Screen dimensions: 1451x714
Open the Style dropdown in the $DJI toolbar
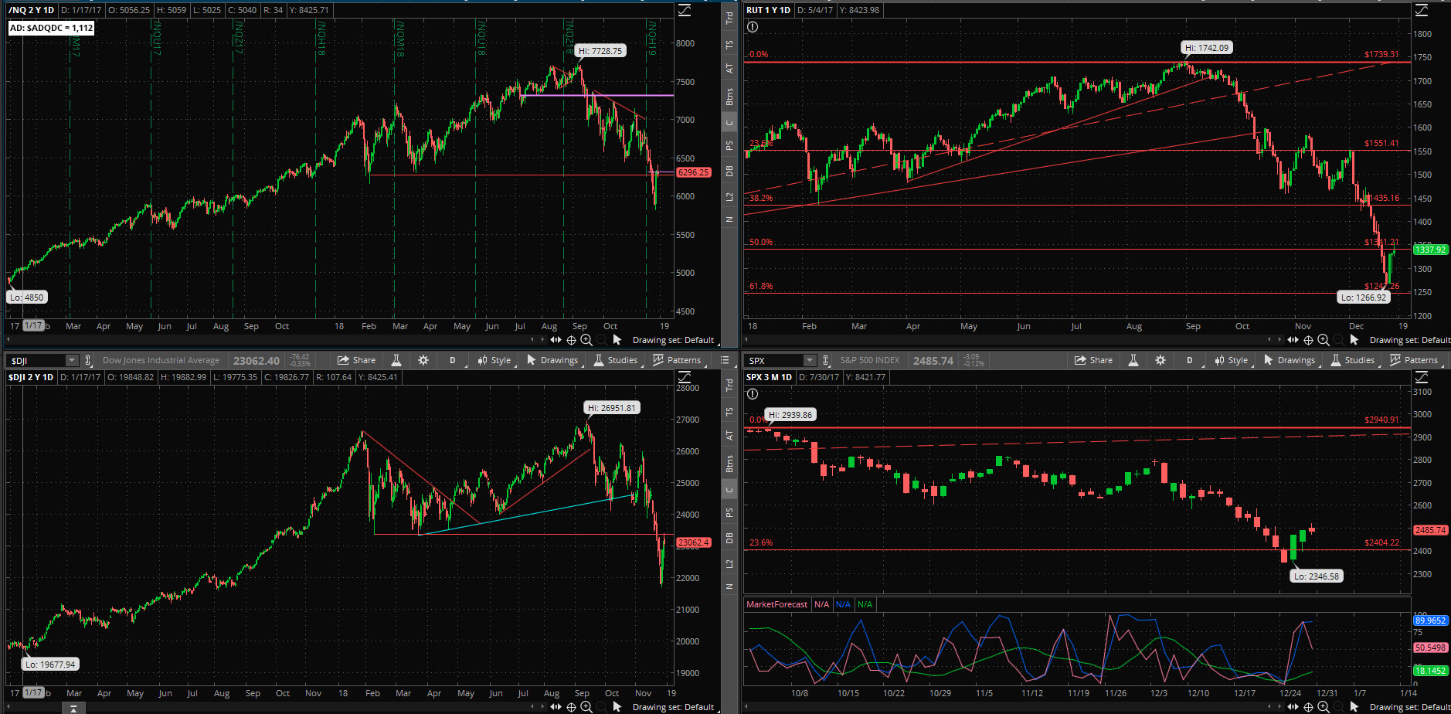pos(494,360)
